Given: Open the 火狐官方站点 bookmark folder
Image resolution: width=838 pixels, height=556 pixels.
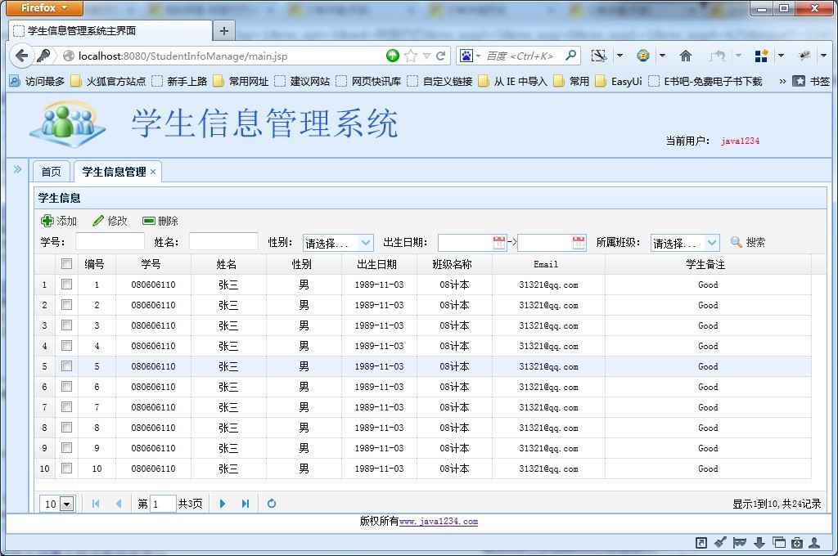Looking at the screenshot, I should pos(109,81).
